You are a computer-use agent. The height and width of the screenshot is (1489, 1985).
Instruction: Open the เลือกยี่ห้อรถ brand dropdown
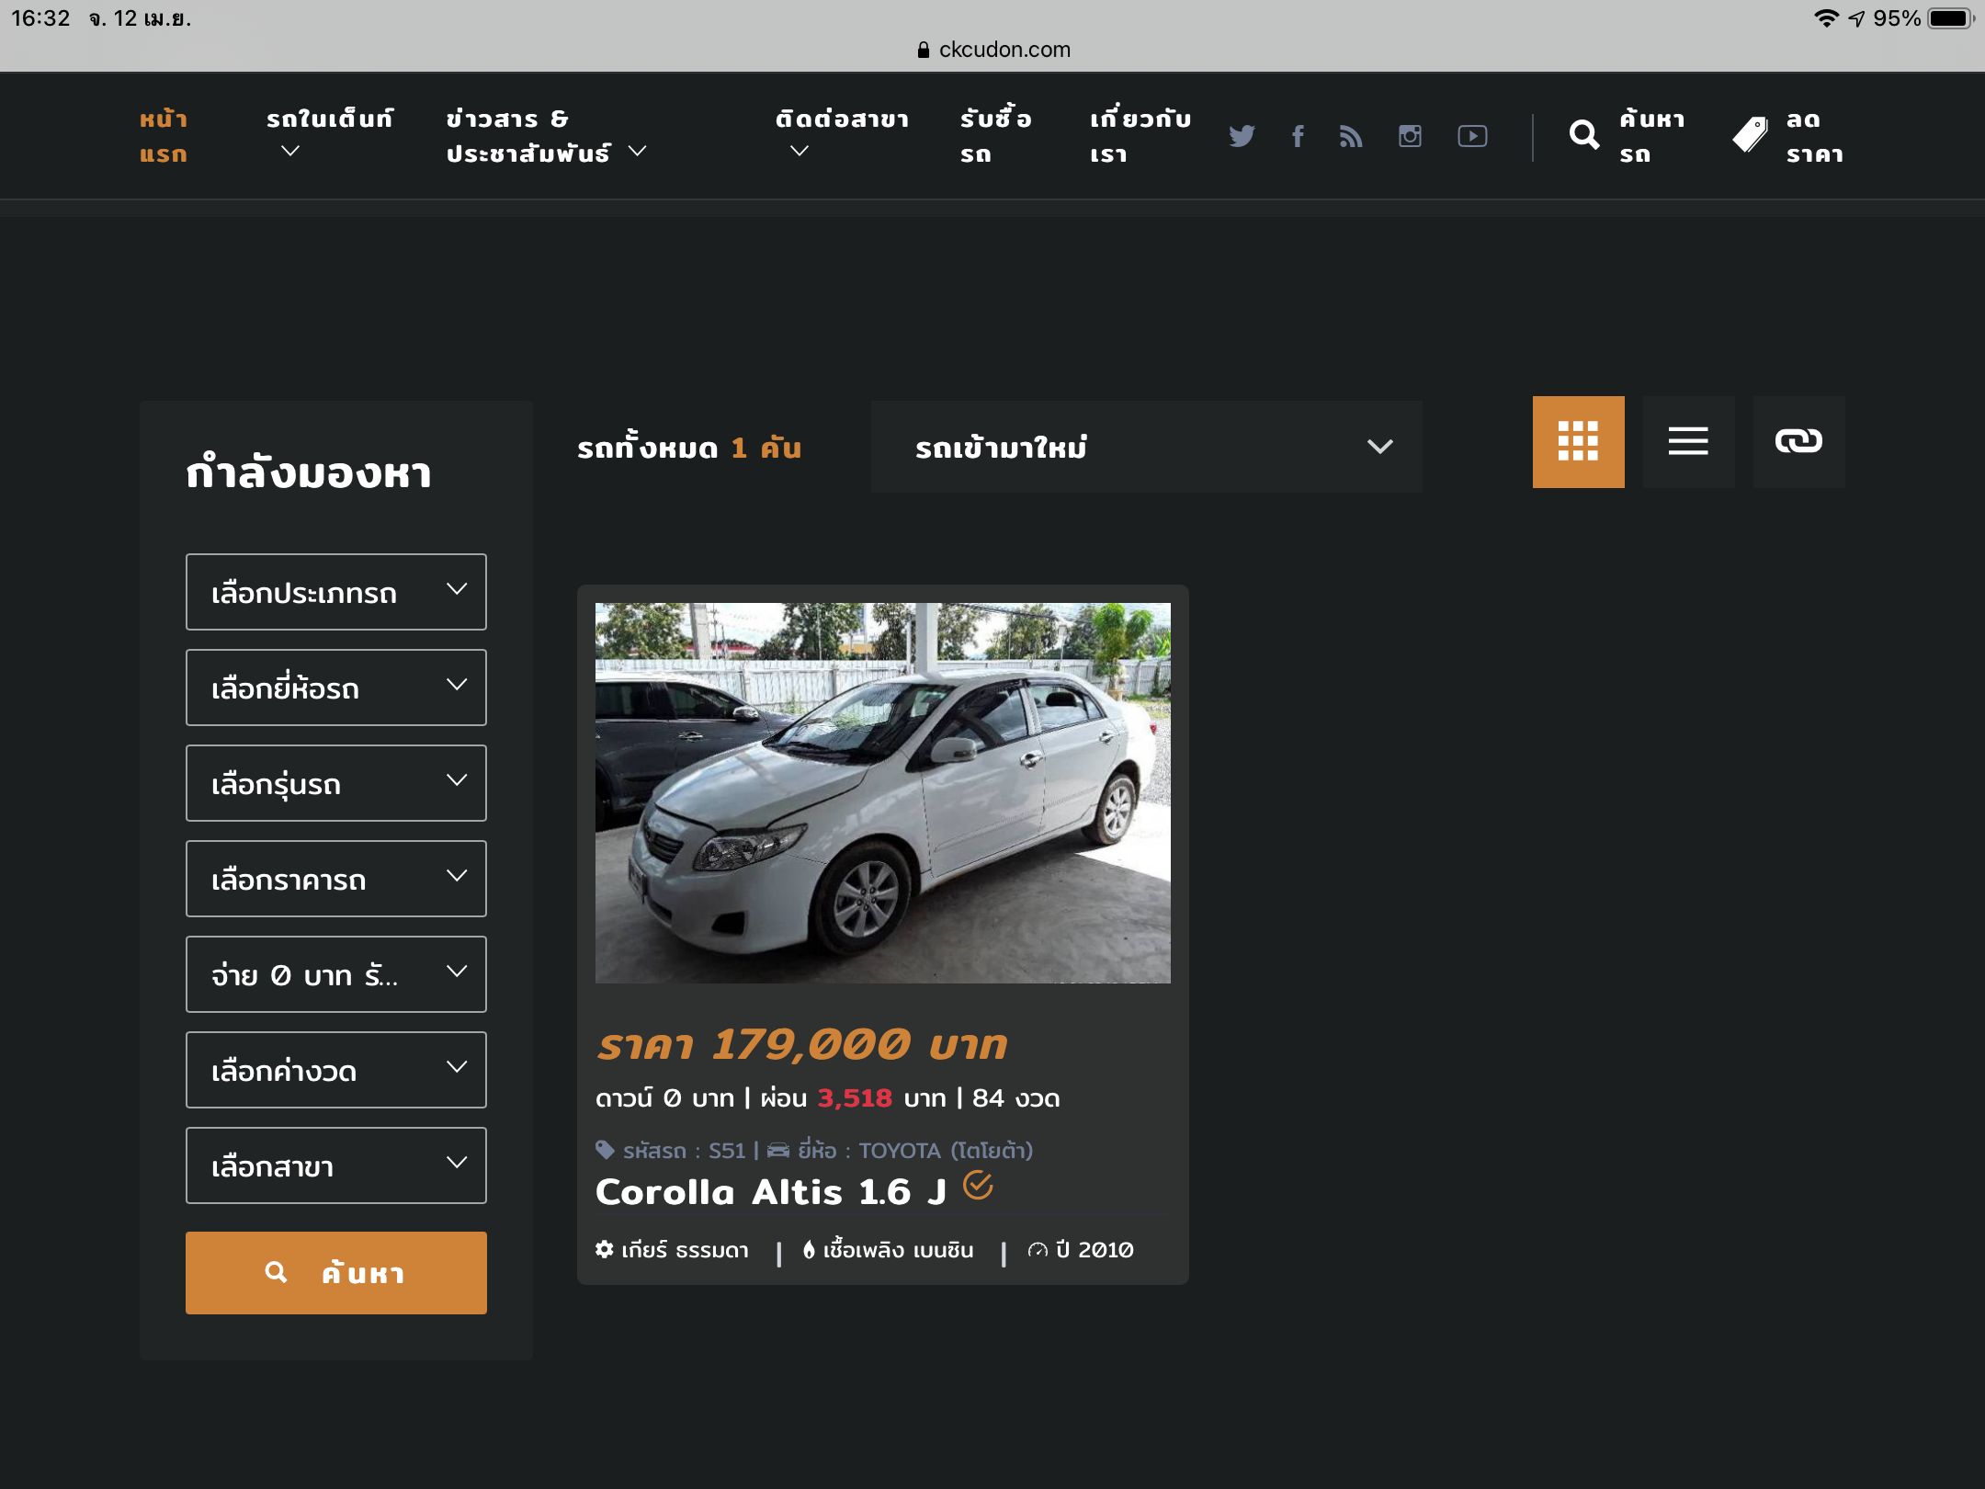pyautogui.click(x=336, y=688)
